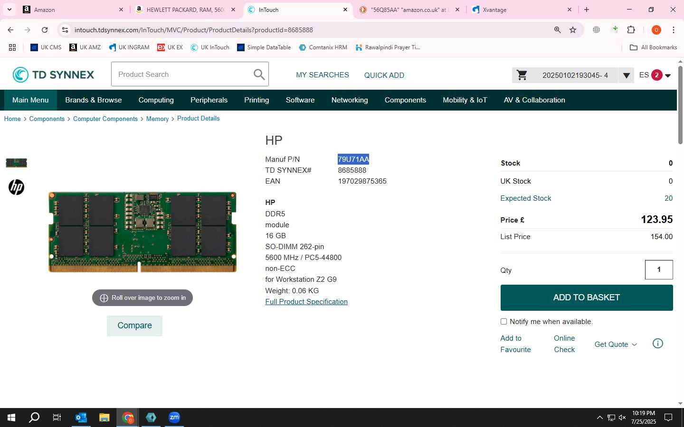Open the Software menu
Screen dimensions: 684x427
click(x=300, y=100)
